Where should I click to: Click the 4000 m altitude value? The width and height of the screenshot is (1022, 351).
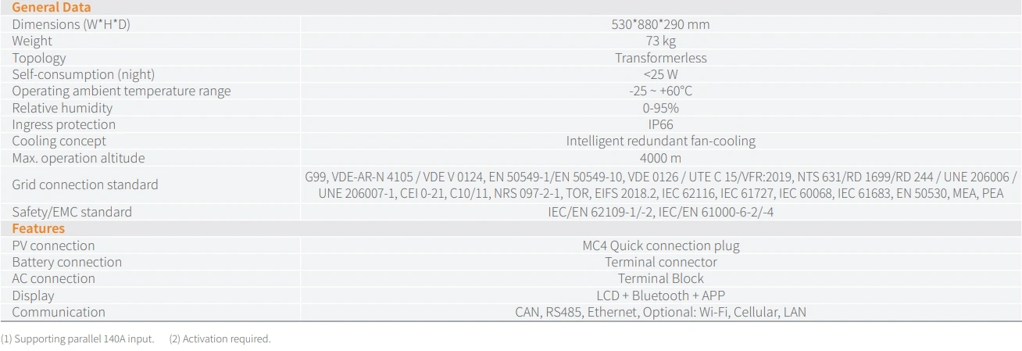(x=660, y=158)
